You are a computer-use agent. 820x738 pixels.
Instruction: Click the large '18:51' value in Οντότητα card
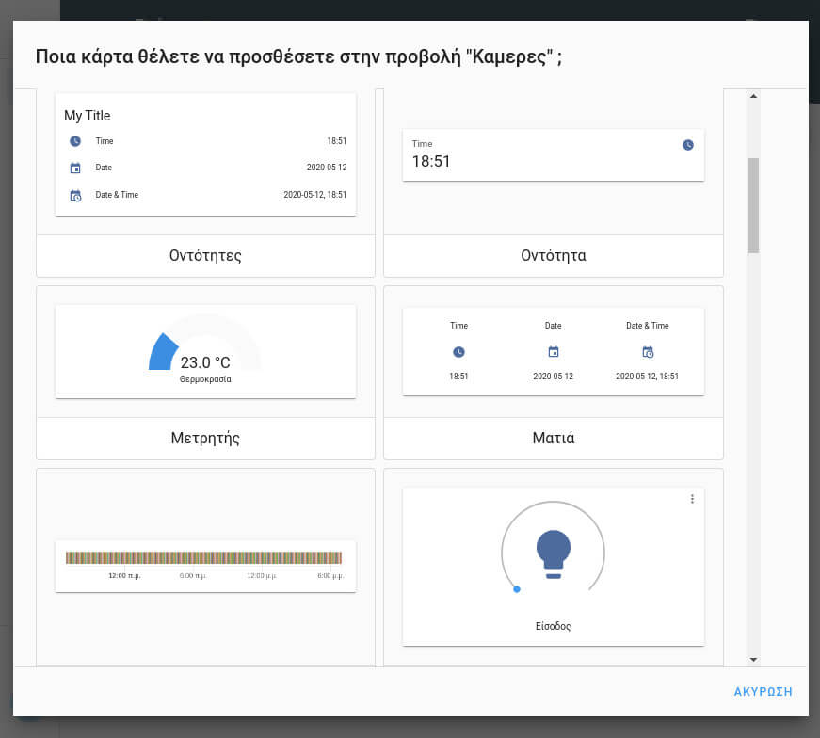[431, 162]
